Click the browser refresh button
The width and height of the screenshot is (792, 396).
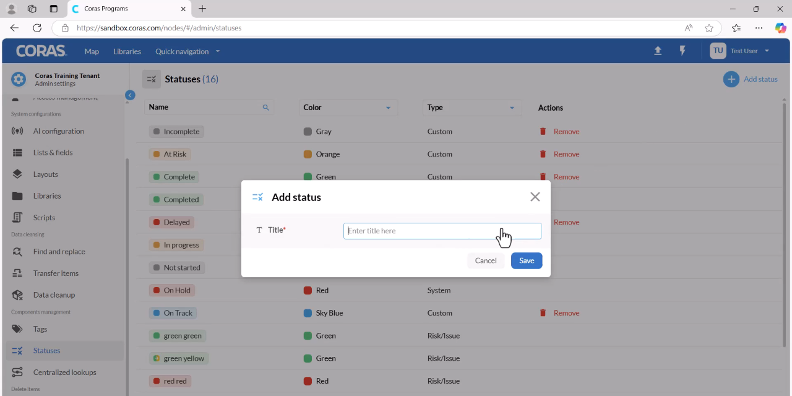coord(37,28)
